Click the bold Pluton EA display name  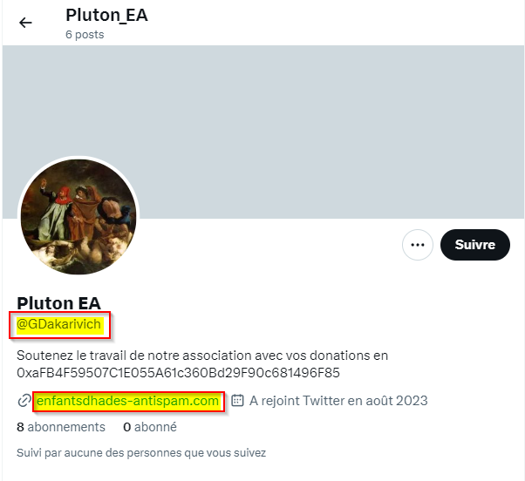(x=58, y=303)
